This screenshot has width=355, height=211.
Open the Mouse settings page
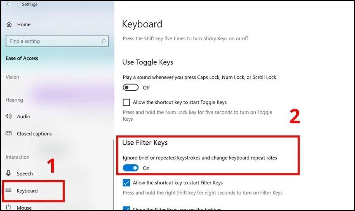click(x=24, y=208)
